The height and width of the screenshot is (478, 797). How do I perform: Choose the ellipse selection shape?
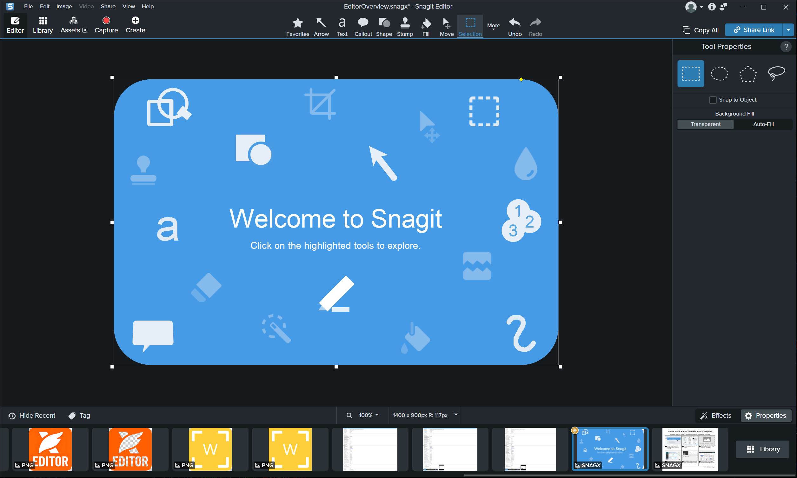tap(719, 74)
